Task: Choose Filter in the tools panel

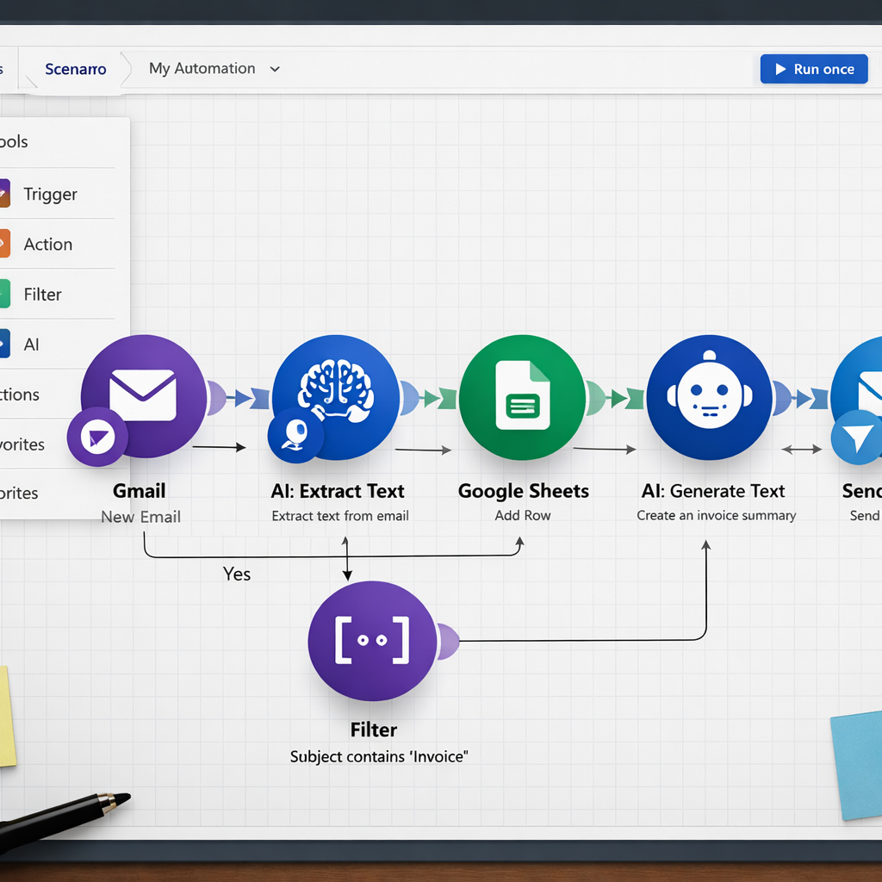Action: [43, 295]
